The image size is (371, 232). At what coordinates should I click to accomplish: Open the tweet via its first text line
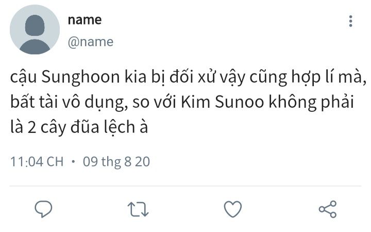click(188, 78)
